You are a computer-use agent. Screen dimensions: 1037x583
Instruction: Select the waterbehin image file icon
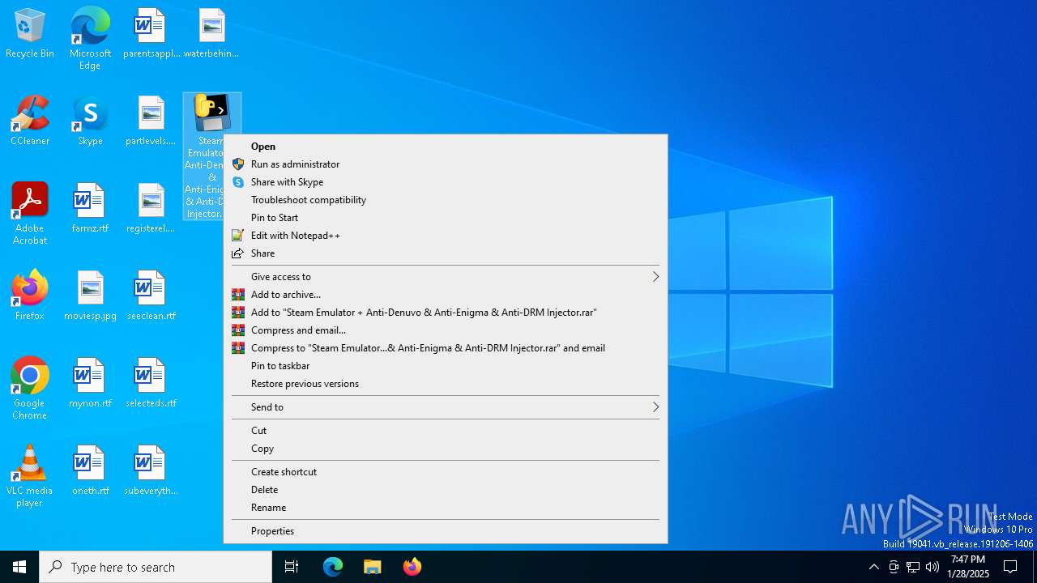point(211,34)
